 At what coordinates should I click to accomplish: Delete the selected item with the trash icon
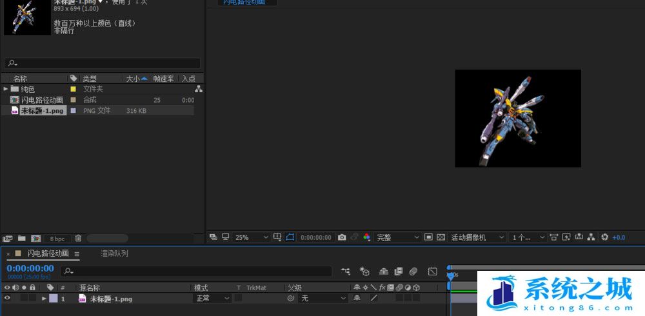pyautogui.click(x=78, y=238)
